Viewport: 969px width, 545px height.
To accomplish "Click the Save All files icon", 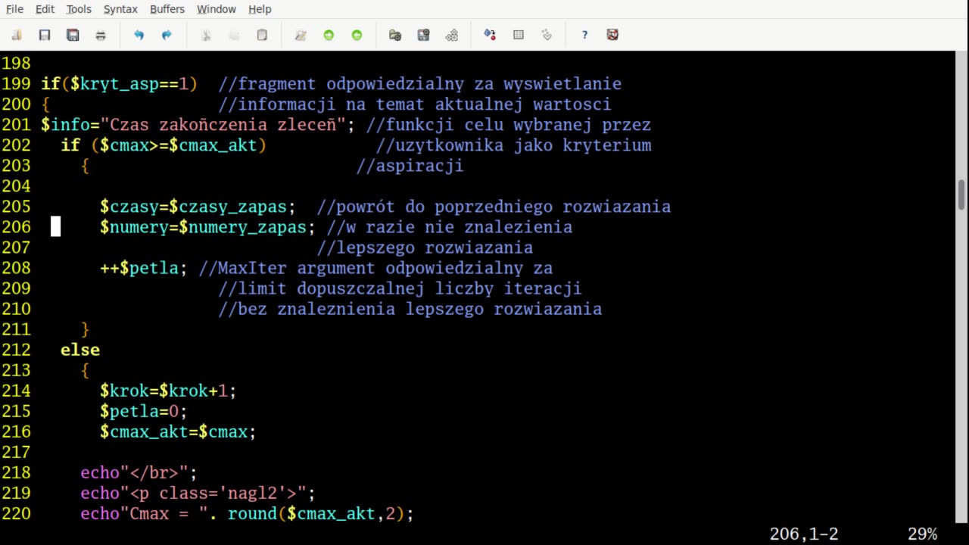I will coord(73,35).
